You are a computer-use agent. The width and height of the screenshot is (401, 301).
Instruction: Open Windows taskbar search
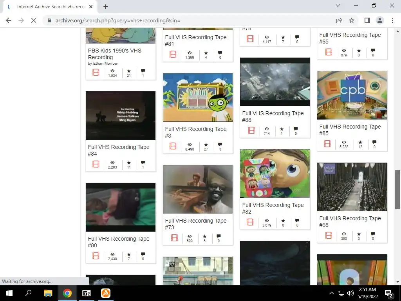(28, 293)
